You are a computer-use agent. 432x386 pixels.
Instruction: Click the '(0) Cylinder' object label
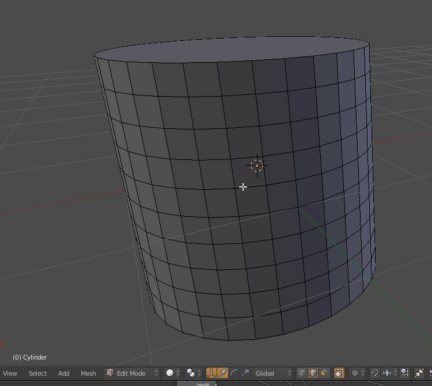[x=30, y=357]
